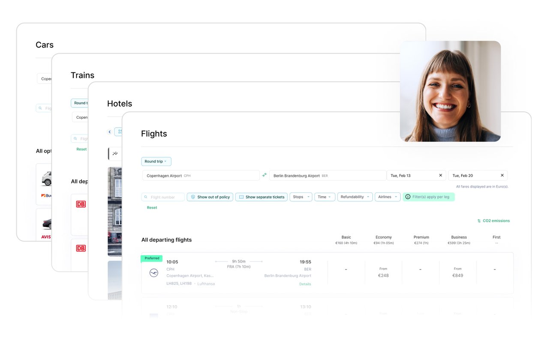The width and height of the screenshot is (553, 353).
Task: Click the AVIS logo in Cars window
Action: coord(46,236)
